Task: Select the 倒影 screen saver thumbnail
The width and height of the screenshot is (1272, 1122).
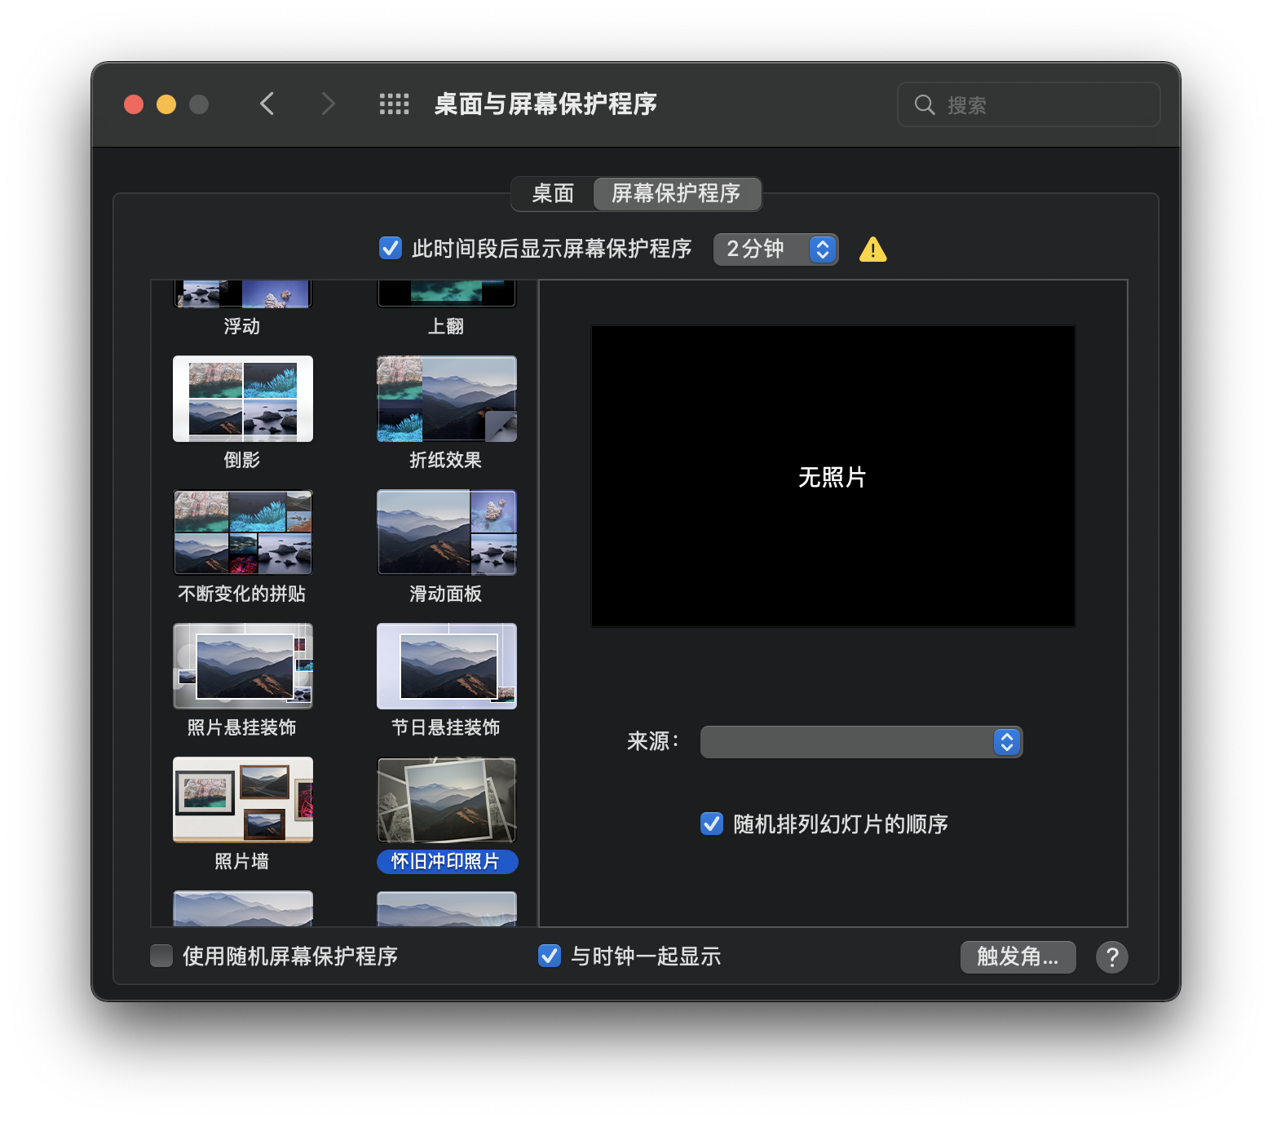Action: (243, 399)
